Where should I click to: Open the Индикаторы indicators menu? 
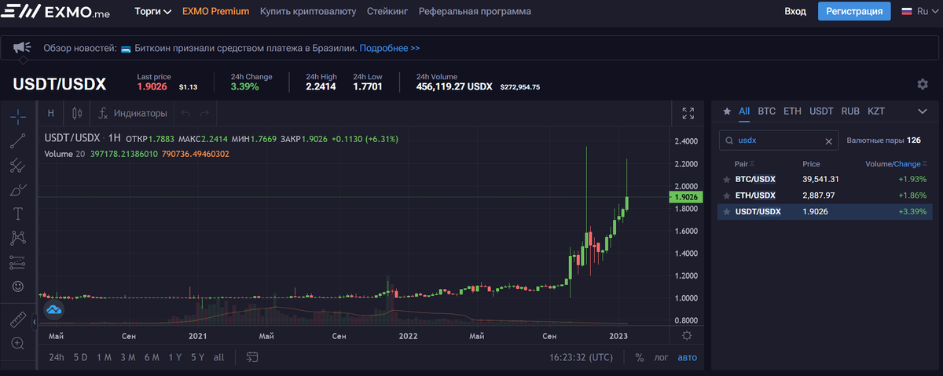133,113
